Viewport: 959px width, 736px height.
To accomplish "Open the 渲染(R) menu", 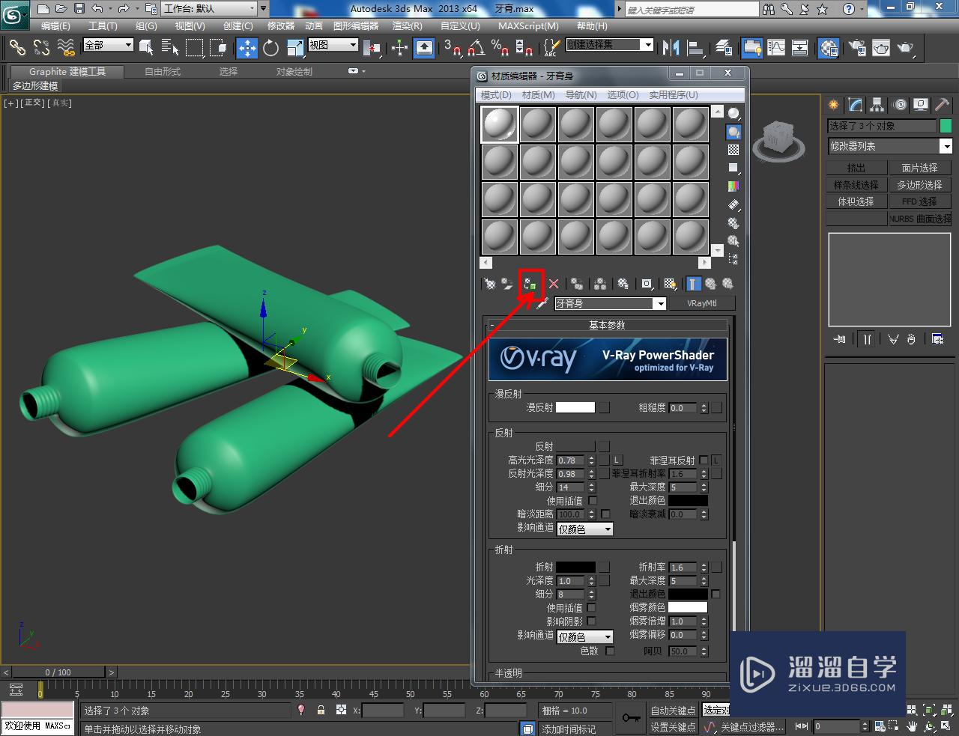I will (408, 25).
